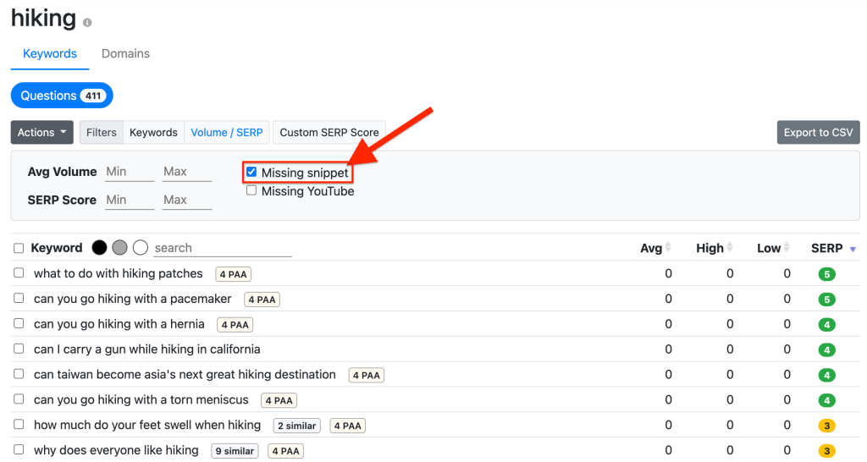Select the Filters tab button
This screenshot has height=462, width=867.
(102, 133)
